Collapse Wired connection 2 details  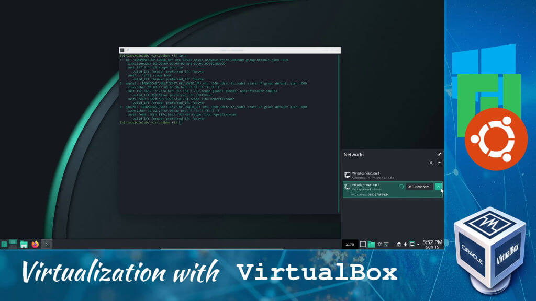(438, 187)
